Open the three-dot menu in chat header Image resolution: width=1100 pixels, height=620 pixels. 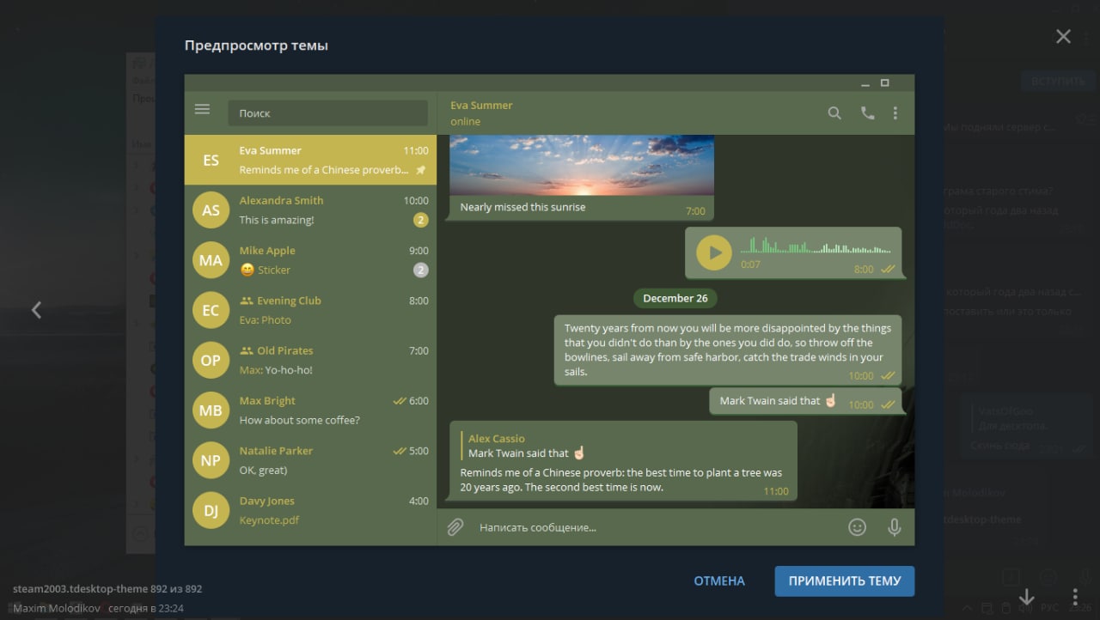pos(895,112)
